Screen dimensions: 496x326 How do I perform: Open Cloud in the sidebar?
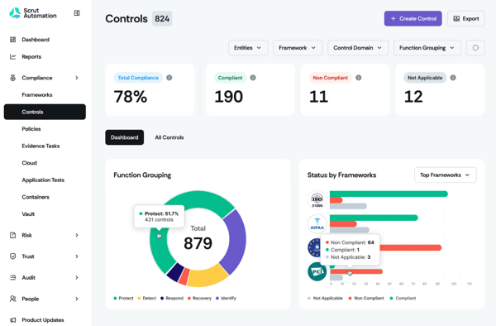click(29, 163)
